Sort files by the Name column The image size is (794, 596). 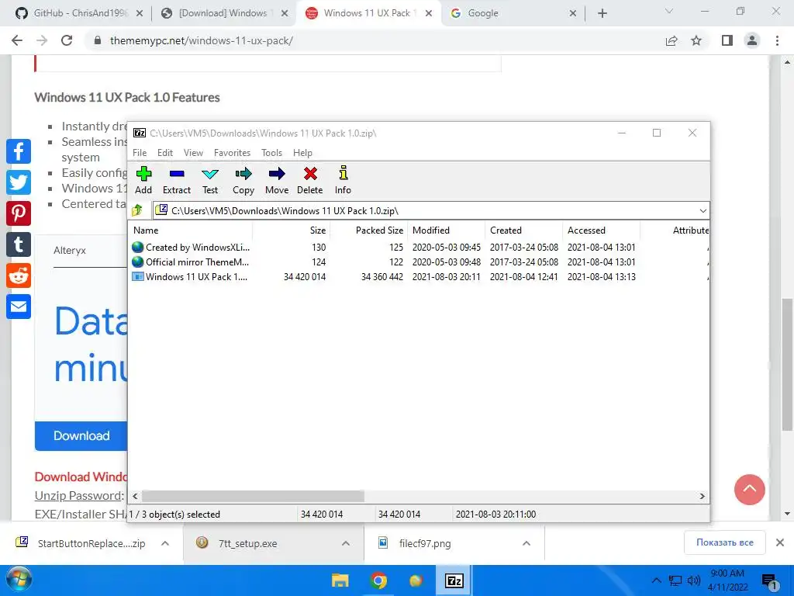[x=191, y=230]
